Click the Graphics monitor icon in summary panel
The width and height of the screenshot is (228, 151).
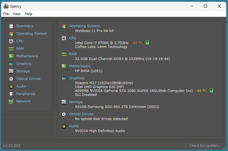pos(64,78)
